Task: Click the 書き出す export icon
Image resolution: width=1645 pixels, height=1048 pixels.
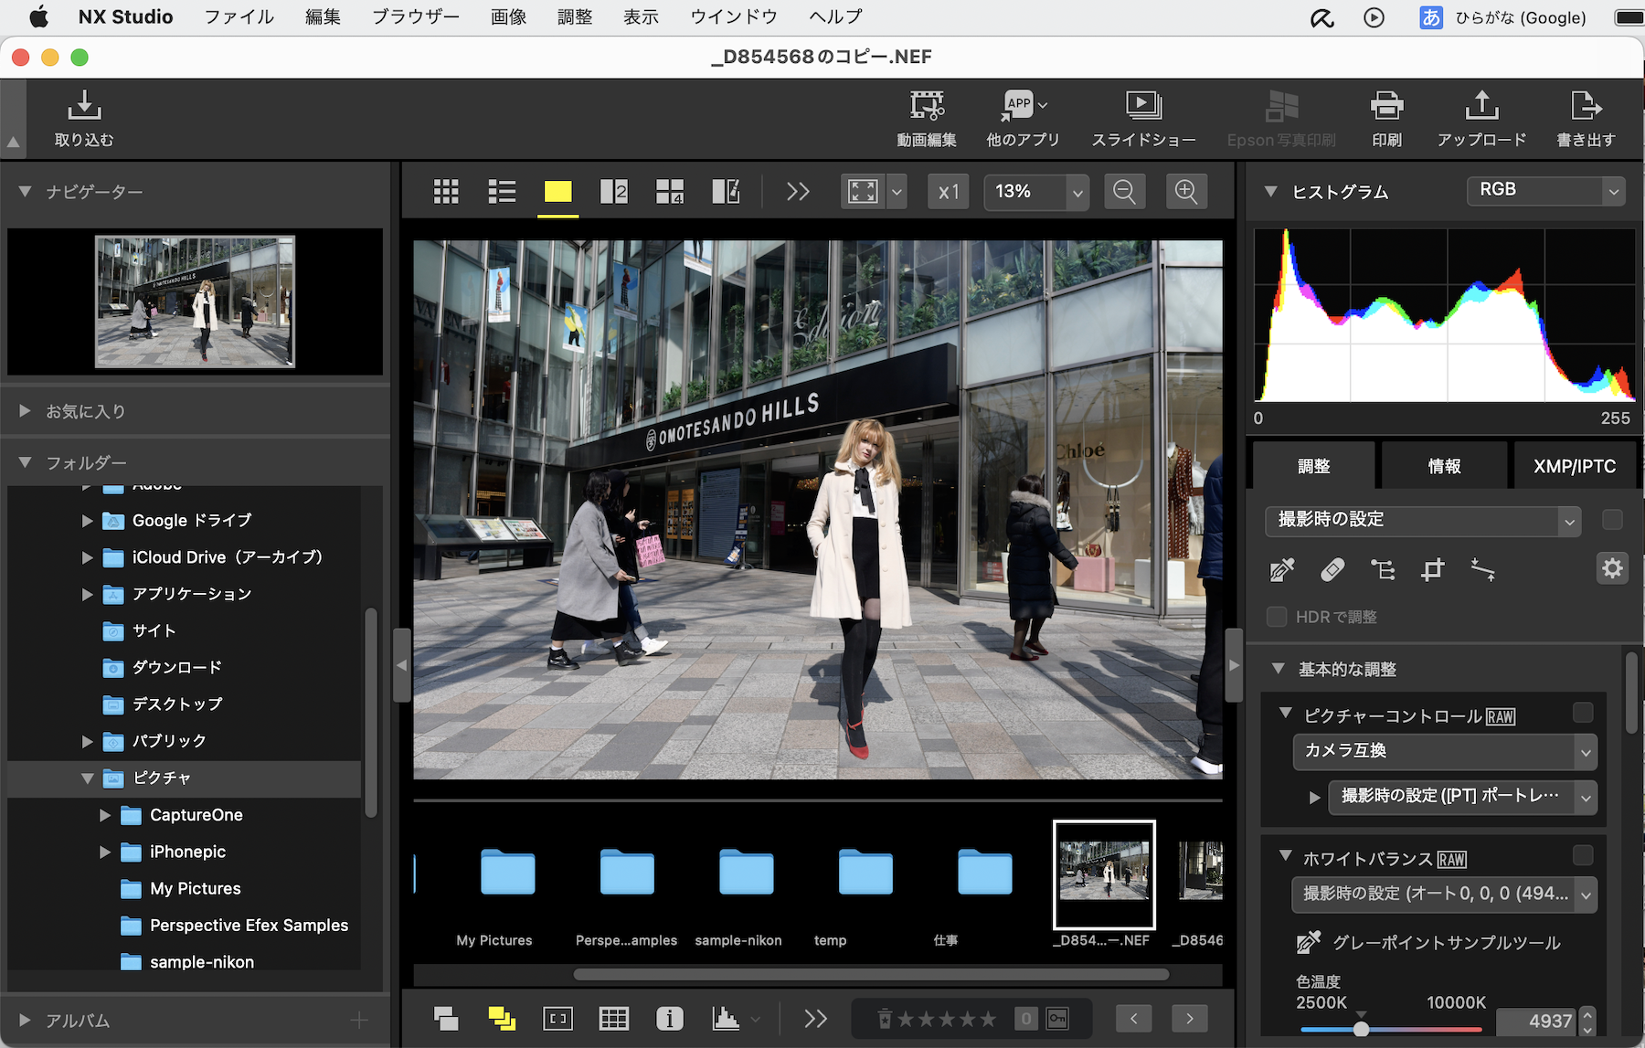Action: (1586, 116)
